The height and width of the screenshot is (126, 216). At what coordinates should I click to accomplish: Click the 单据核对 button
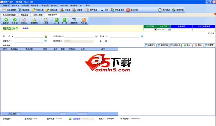150,45
